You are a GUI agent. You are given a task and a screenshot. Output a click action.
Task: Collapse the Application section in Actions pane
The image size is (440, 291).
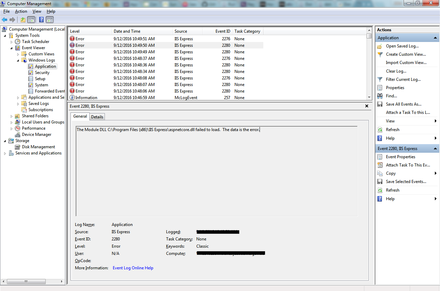tap(436, 38)
